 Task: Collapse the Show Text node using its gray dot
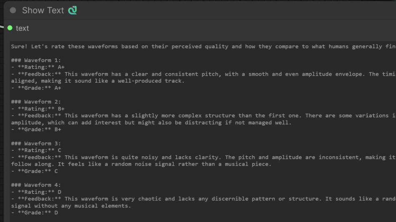pyautogui.click(x=13, y=10)
